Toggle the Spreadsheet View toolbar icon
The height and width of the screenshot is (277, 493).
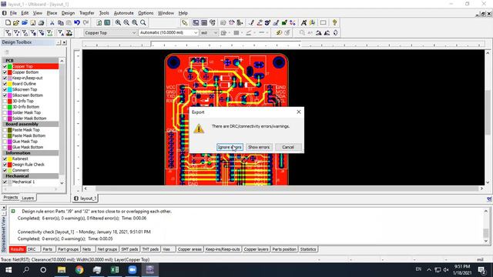click(204, 22)
